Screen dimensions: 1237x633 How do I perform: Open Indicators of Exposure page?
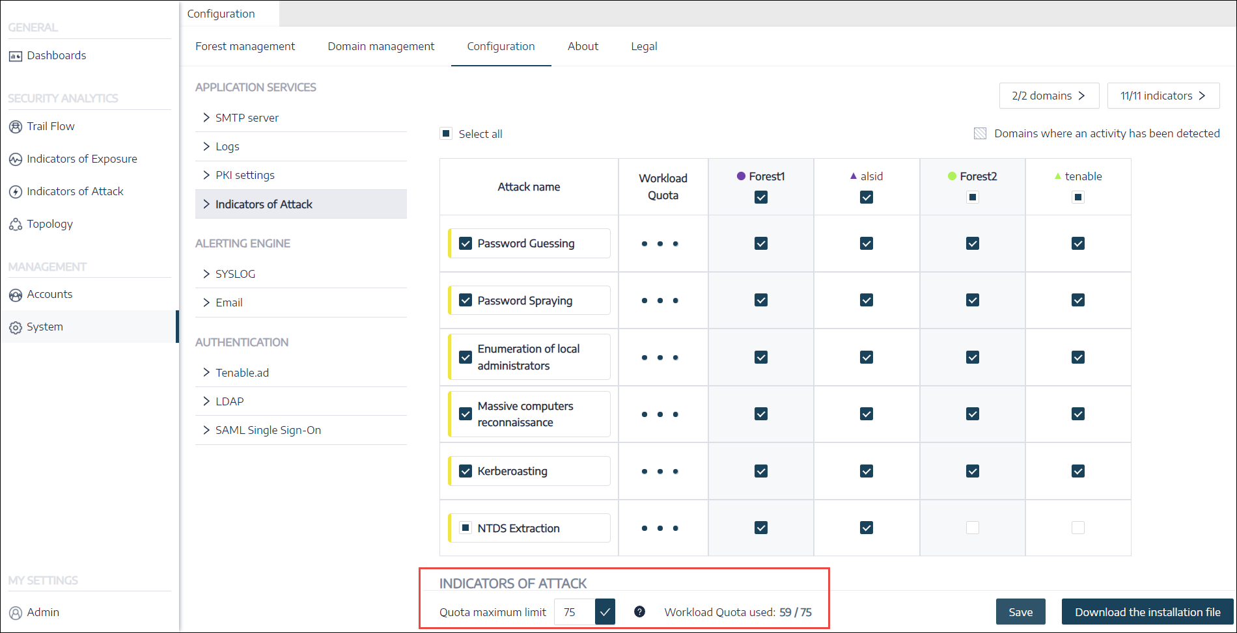coord(82,159)
